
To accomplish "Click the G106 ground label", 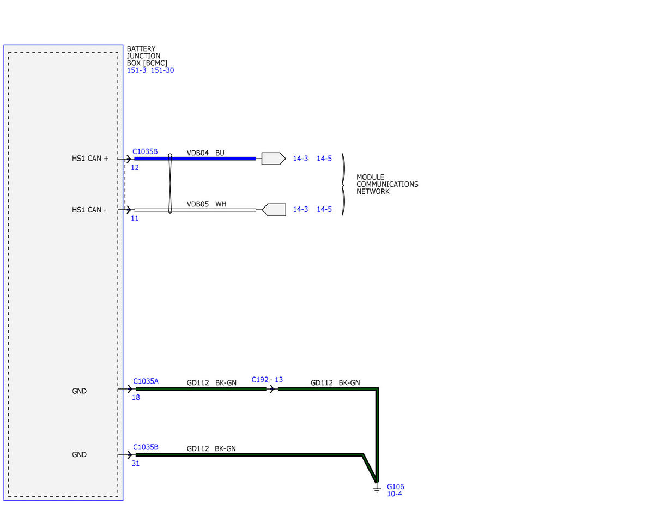I will (396, 487).
